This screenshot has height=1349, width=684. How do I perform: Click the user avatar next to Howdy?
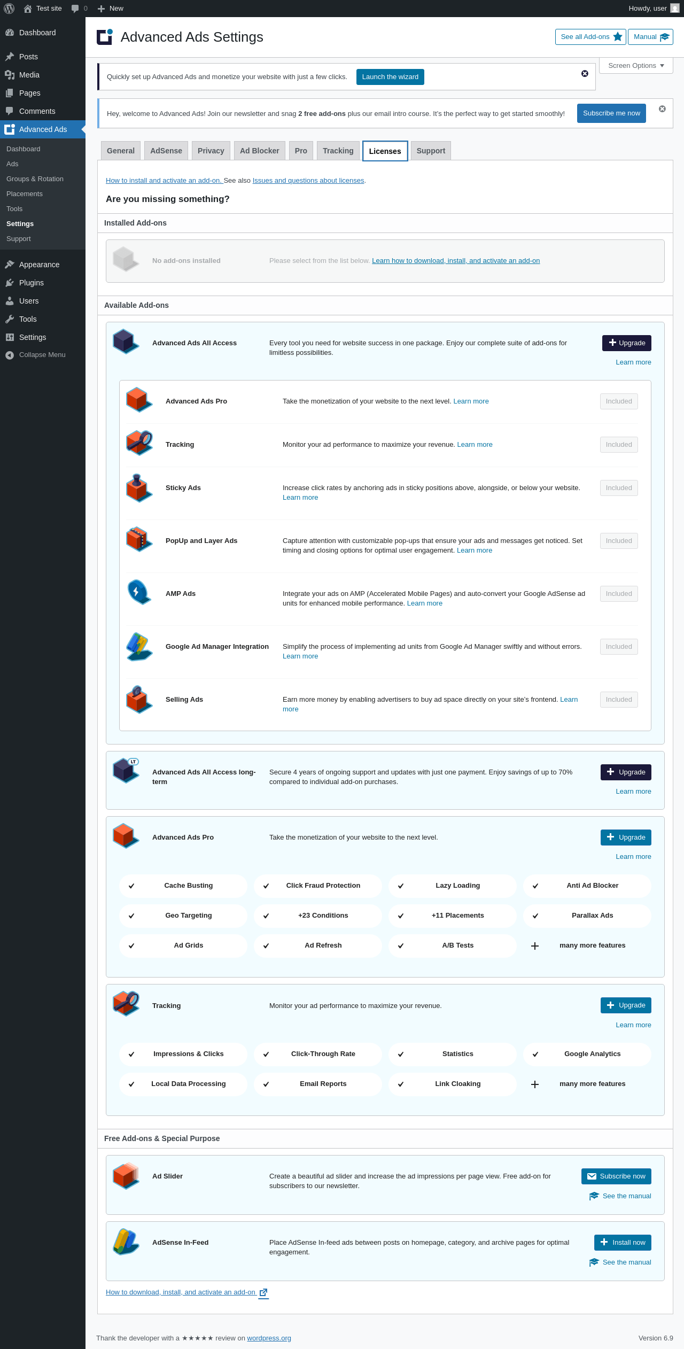[675, 9]
